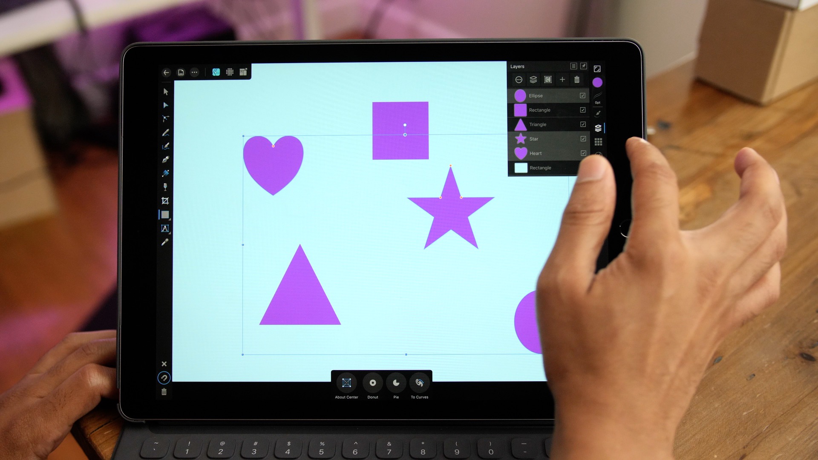Click the About Center button

click(347, 382)
